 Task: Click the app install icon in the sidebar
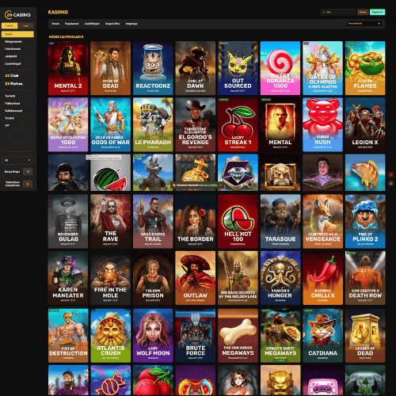28,184
